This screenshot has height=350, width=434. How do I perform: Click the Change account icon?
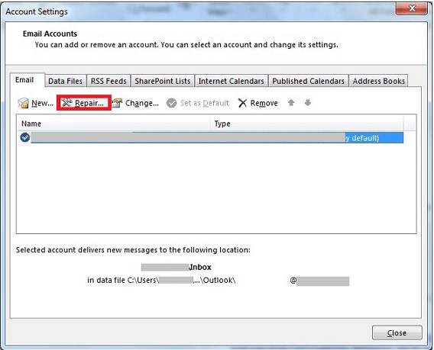click(x=117, y=103)
